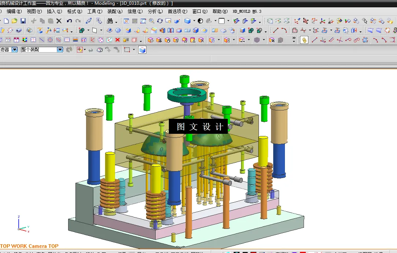Open the 编辑(E) menu

point(14,11)
